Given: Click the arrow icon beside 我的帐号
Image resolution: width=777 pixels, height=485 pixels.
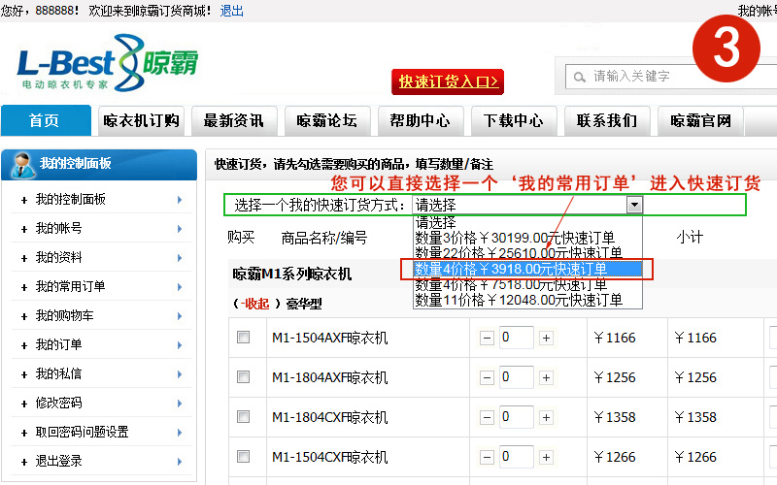Looking at the screenshot, I should 180,229.
